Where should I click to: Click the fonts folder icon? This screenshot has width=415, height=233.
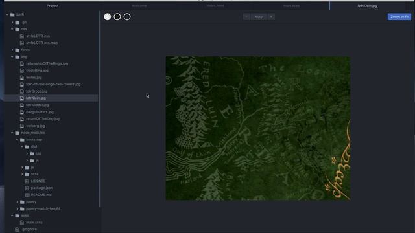(x=18, y=50)
